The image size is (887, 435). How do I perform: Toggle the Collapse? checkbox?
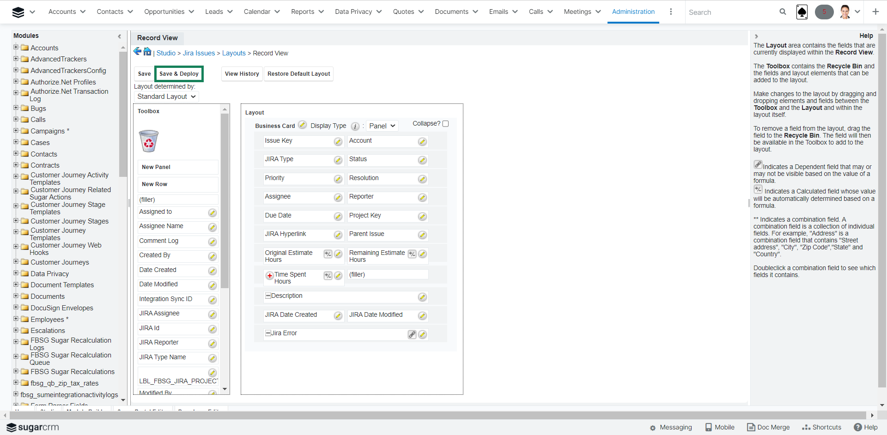coord(445,124)
